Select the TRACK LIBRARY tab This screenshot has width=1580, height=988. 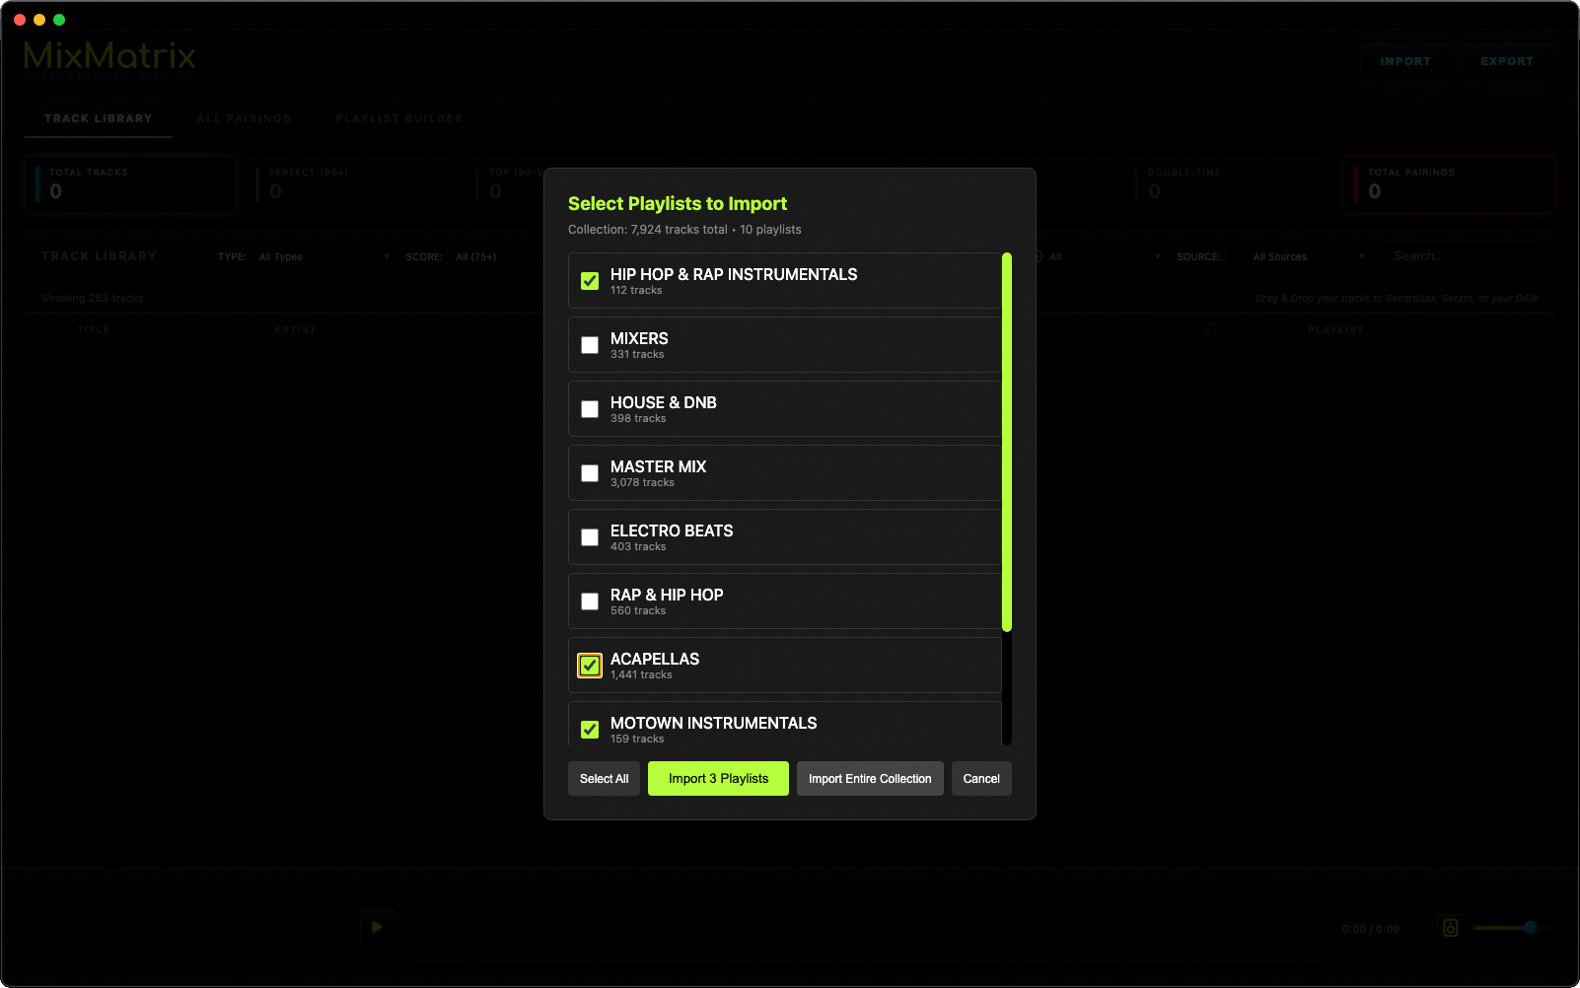(98, 118)
